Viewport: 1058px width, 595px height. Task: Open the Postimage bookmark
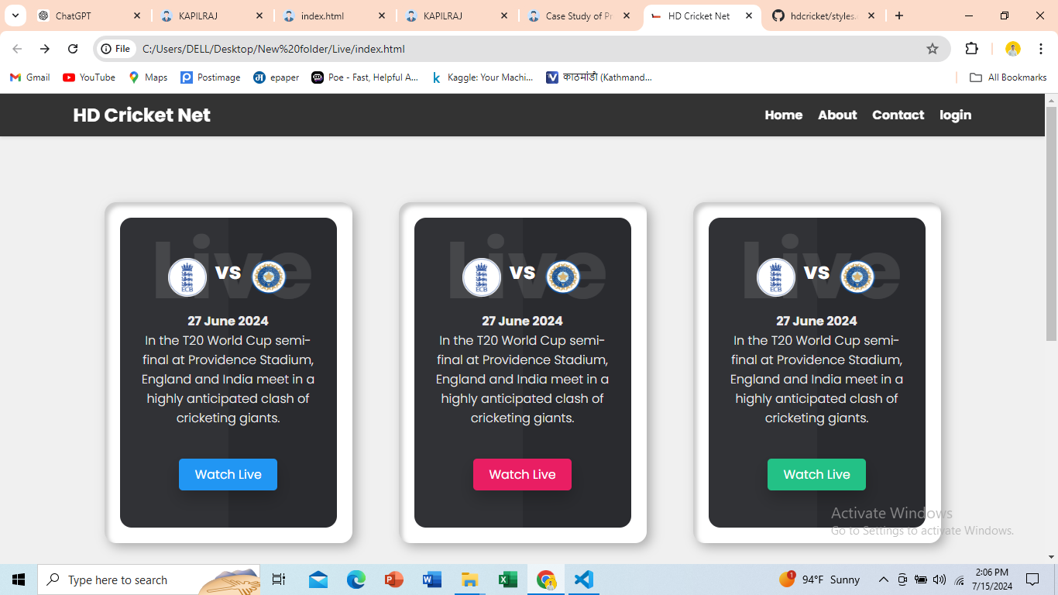point(210,77)
